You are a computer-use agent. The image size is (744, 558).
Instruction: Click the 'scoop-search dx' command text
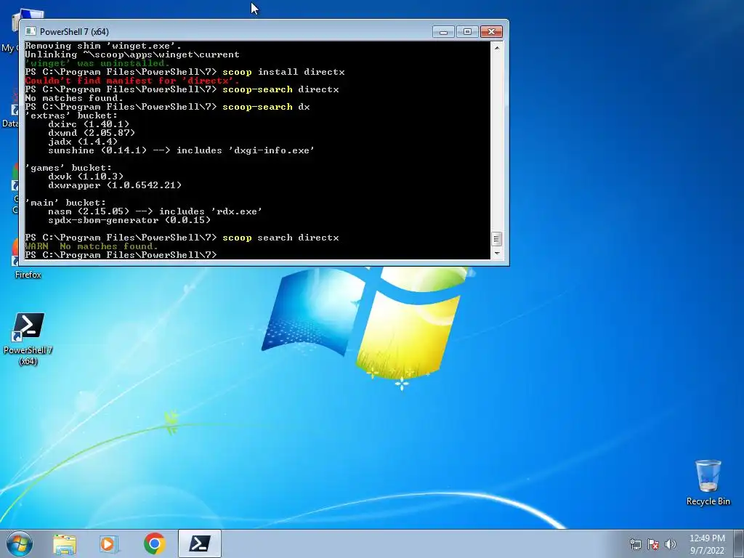coord(266,107)
